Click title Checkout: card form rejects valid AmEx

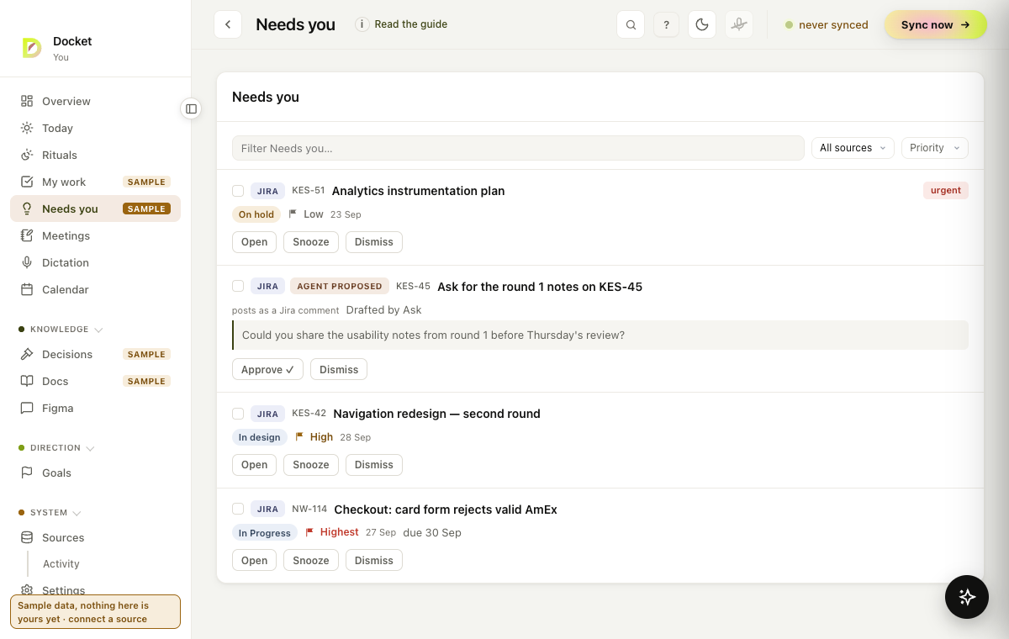tap(446, 510)
